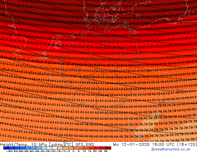Select legend swatch between -45 and -40
Screen dimensions: 197x152
point(28,148)
